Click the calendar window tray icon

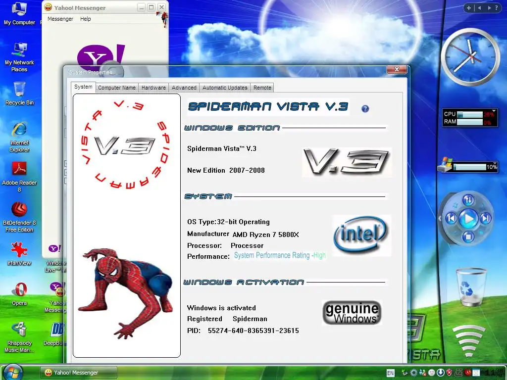pyautogui.click(x=476, y=373)
